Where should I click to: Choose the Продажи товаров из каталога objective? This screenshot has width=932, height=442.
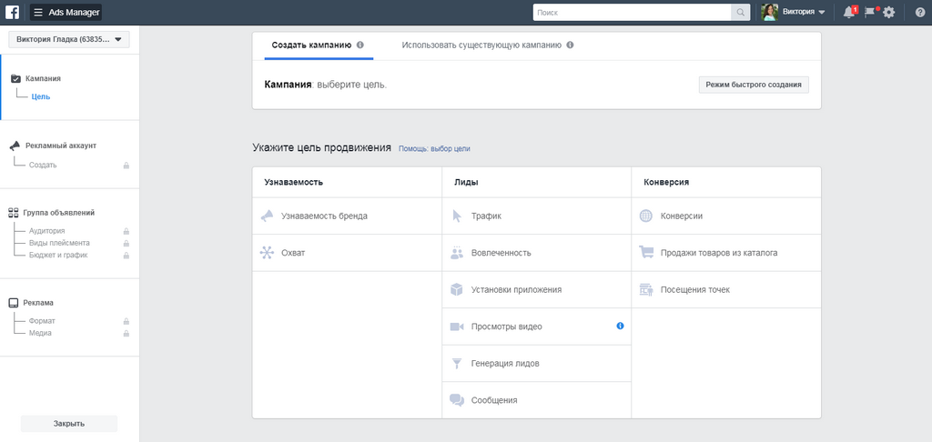(726, 253)
